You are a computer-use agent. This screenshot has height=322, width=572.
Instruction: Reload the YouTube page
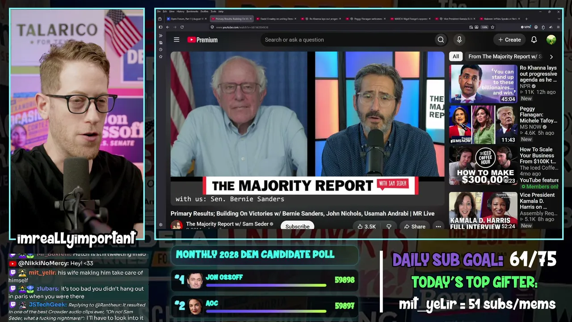[x=182, y=27]
